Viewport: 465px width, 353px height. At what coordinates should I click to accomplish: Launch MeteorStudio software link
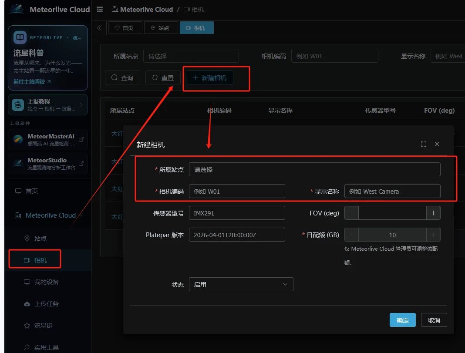pos(48,163)
